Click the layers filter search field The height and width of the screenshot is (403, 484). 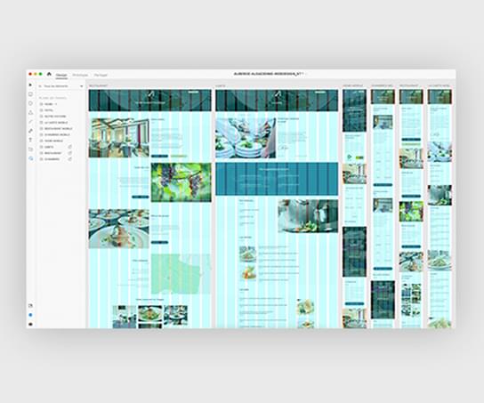[x=60, y=86]
